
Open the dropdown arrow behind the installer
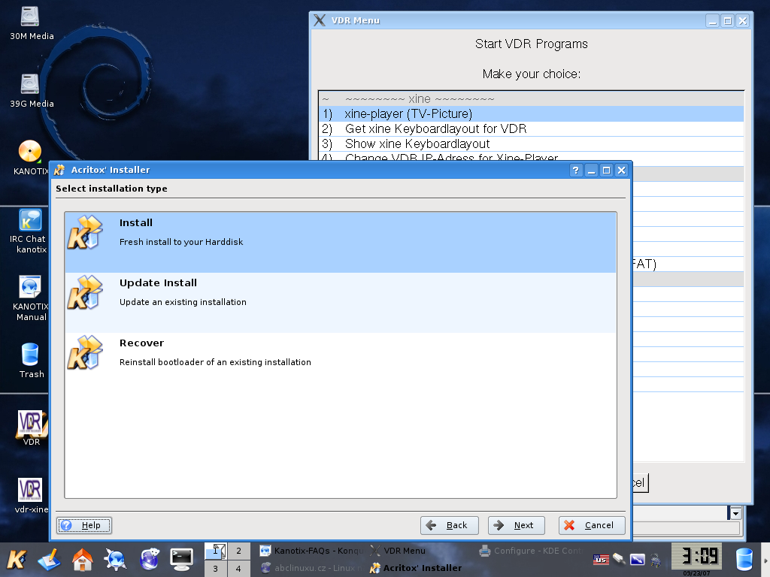point(735,514)
